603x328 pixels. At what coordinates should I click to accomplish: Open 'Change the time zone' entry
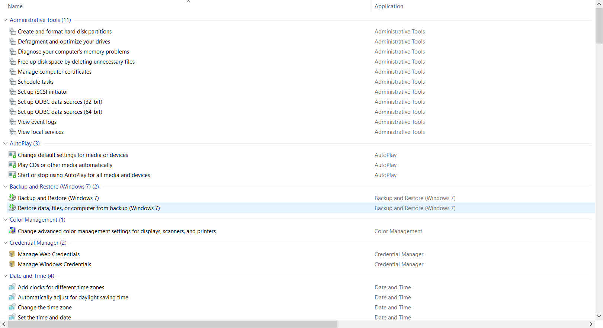(45, 308)
